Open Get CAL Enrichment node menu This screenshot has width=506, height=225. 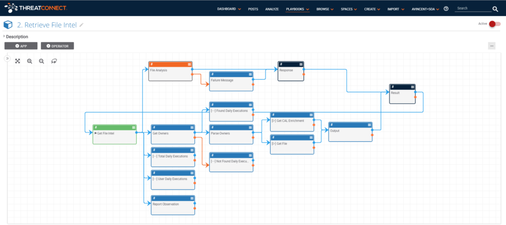(x=311, y=115)
